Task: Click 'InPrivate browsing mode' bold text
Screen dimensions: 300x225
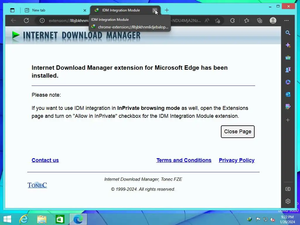Action: tap(149, 108)
